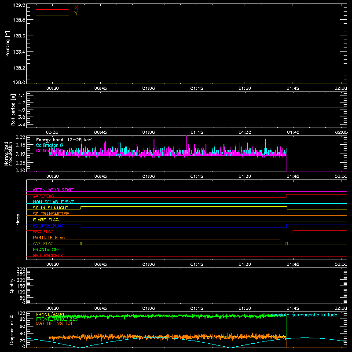352x352 pixels.
Task: Click the olive Y legend line sample
Action: pyautogui.click(x=52, y=15)
